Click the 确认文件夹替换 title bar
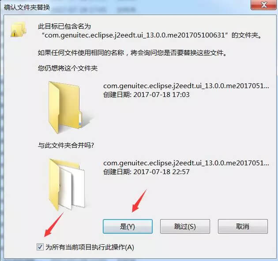This screenshot has width=278, height=261. point(124,7)
